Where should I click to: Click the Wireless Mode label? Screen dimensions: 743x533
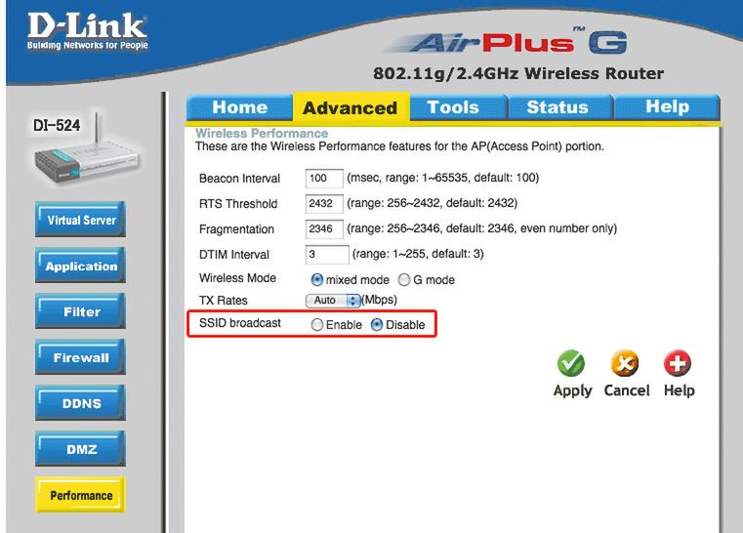[x=237, y=278]
